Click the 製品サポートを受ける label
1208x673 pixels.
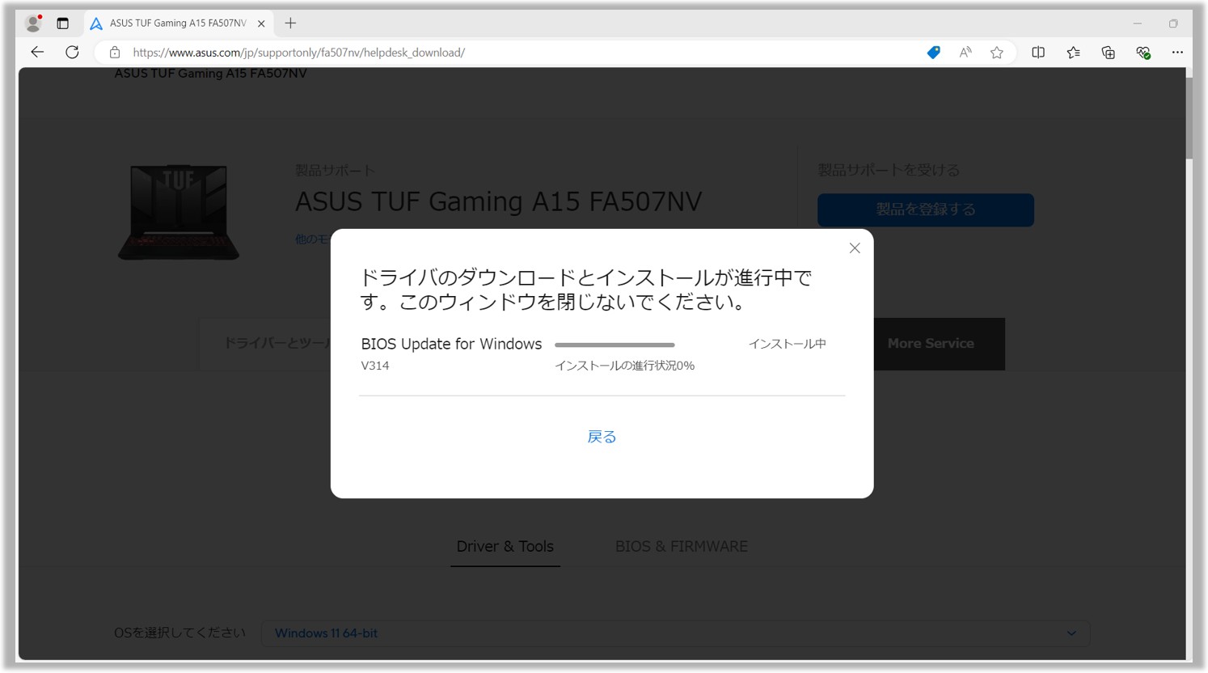(x=889, y=170)
